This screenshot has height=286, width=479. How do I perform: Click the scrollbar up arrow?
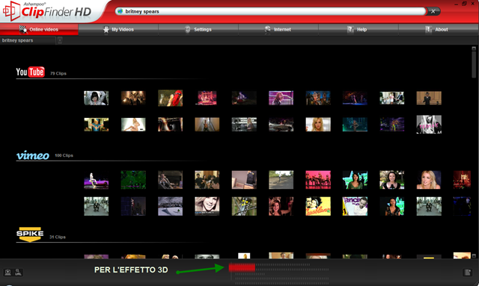(x=474, y=49)
